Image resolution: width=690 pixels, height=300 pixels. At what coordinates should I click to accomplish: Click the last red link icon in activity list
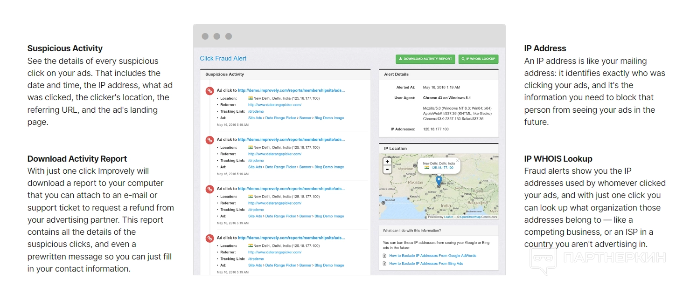(210, 238)
